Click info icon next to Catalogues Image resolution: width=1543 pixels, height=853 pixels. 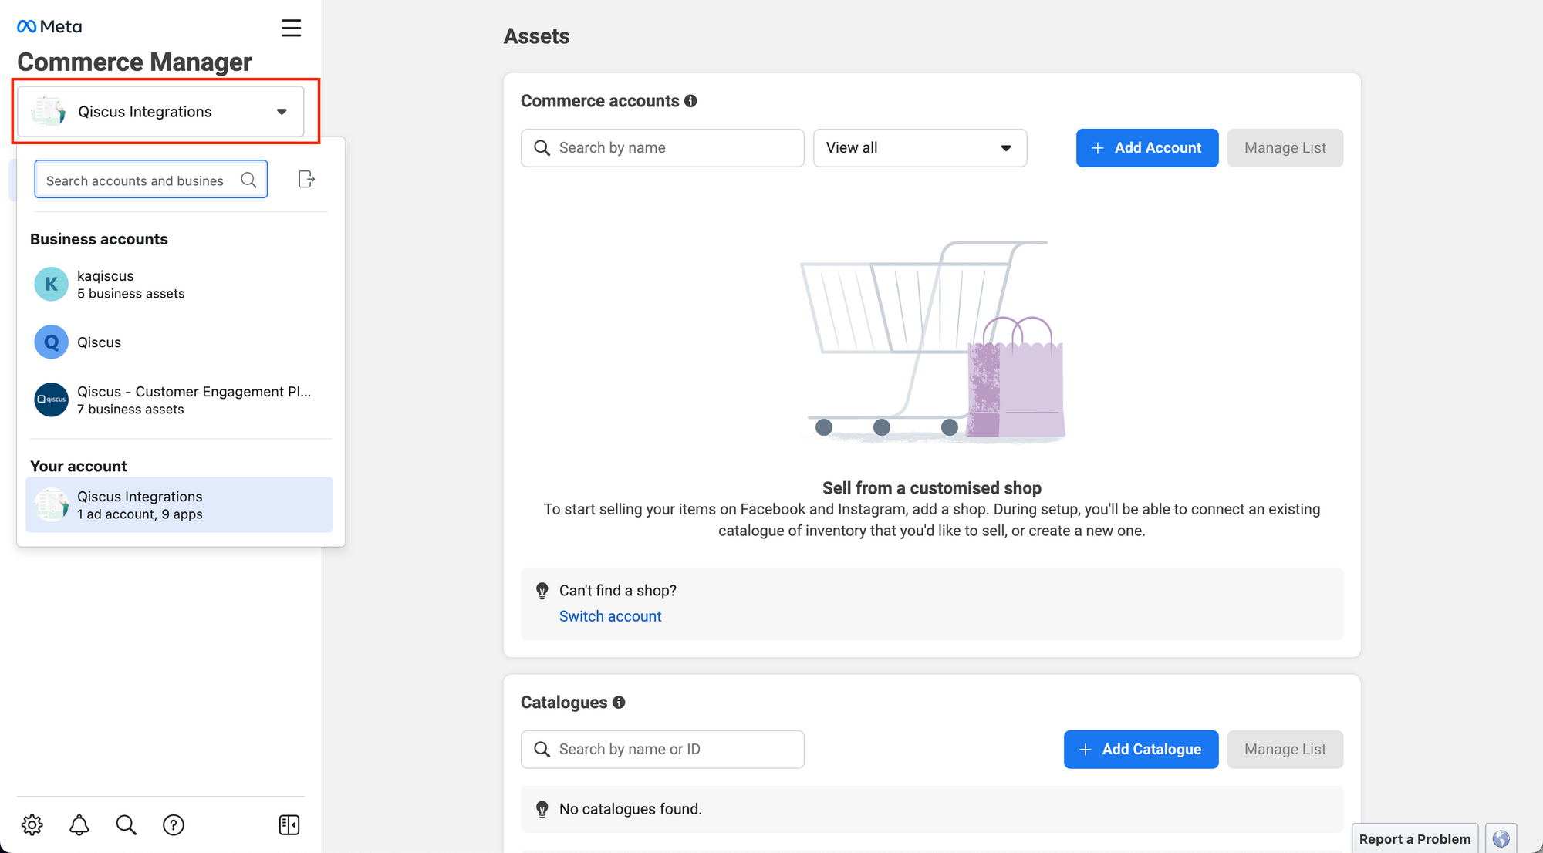619,703
